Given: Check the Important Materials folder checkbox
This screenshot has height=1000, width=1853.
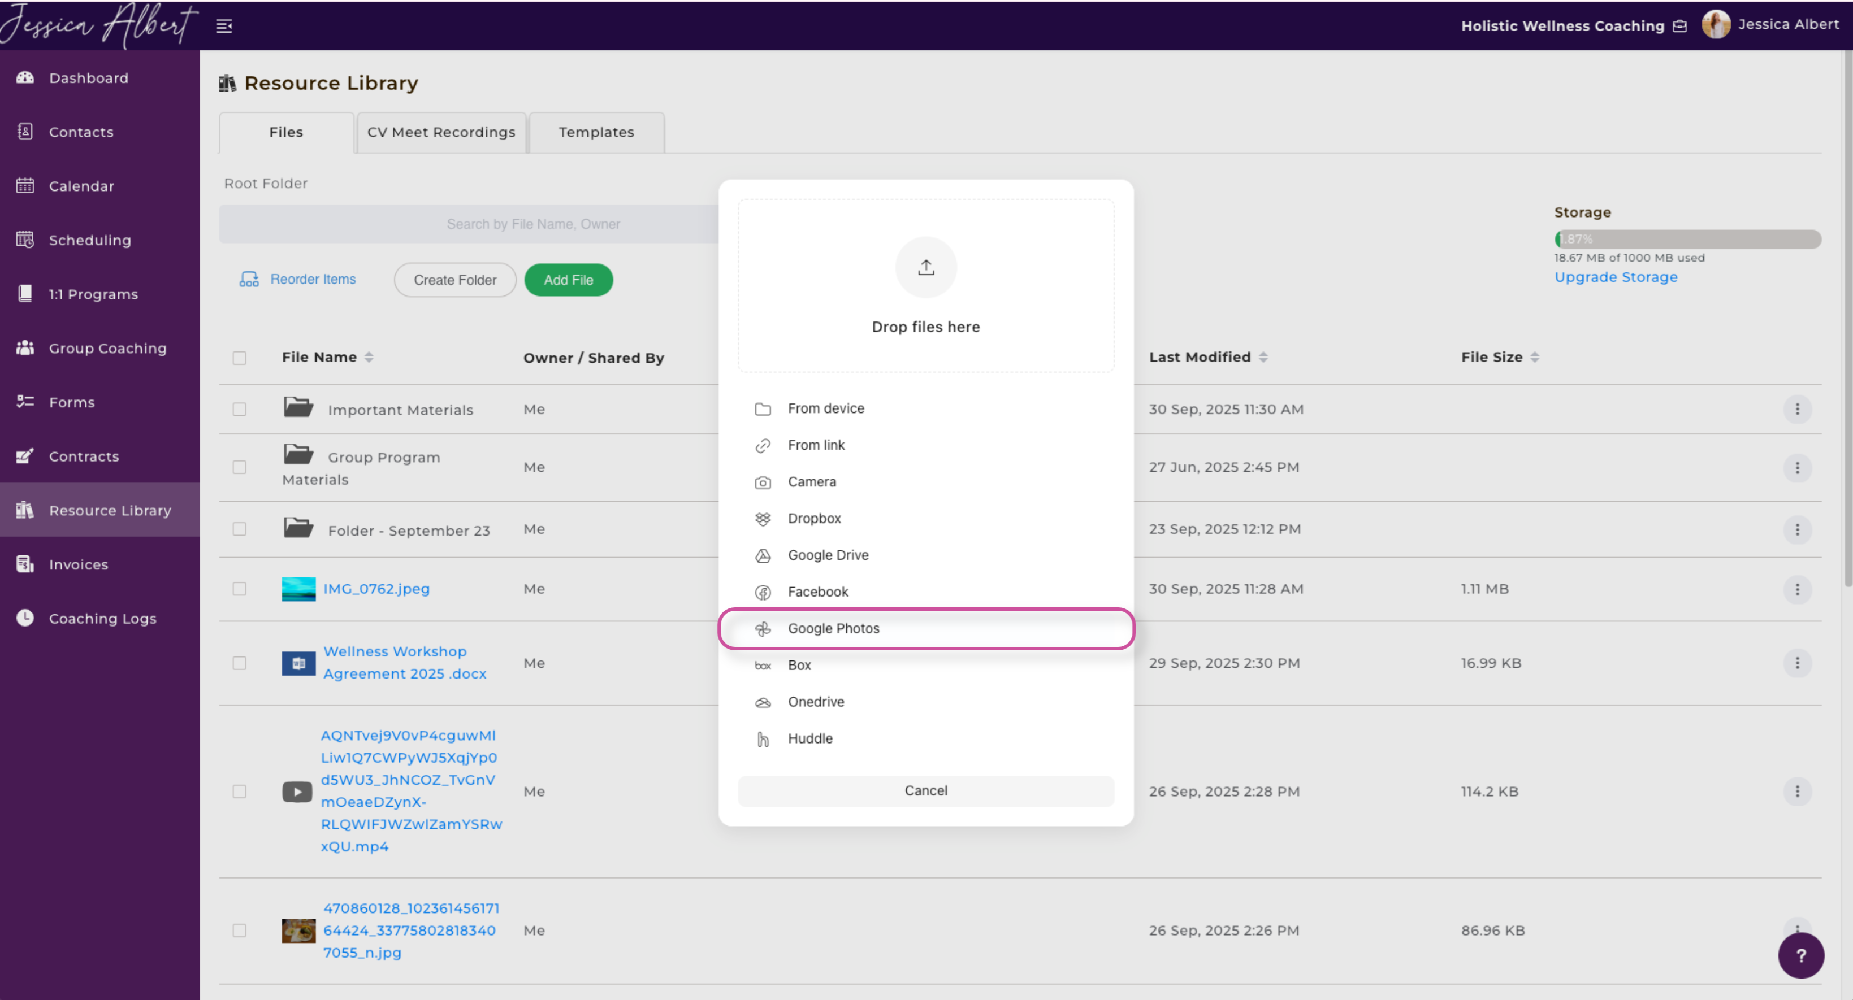Looking at the screenshot, I should (x=240, y=409).
